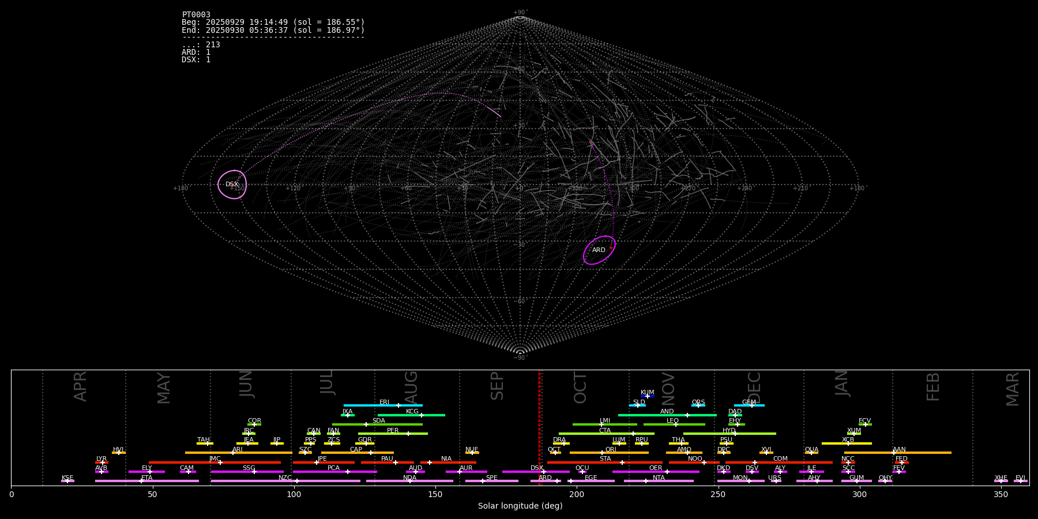
Task: Select the '...: 213' count entry
Action: point(201,45)
